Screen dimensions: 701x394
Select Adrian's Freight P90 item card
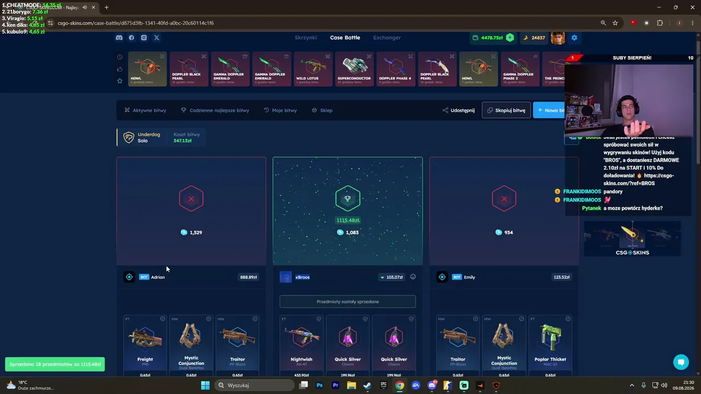click(145, 345)
